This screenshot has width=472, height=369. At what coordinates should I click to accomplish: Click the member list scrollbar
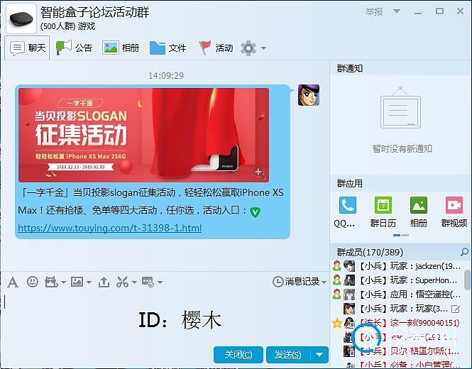[x=468, y=280]
